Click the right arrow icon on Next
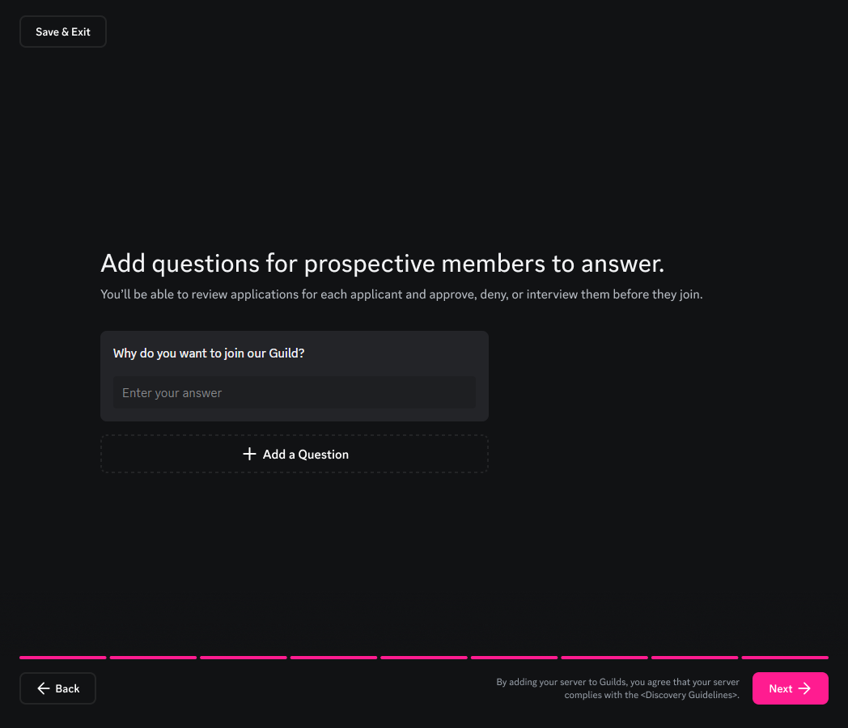Viewport: 848px width, 728px height. (x=804, y=688)
